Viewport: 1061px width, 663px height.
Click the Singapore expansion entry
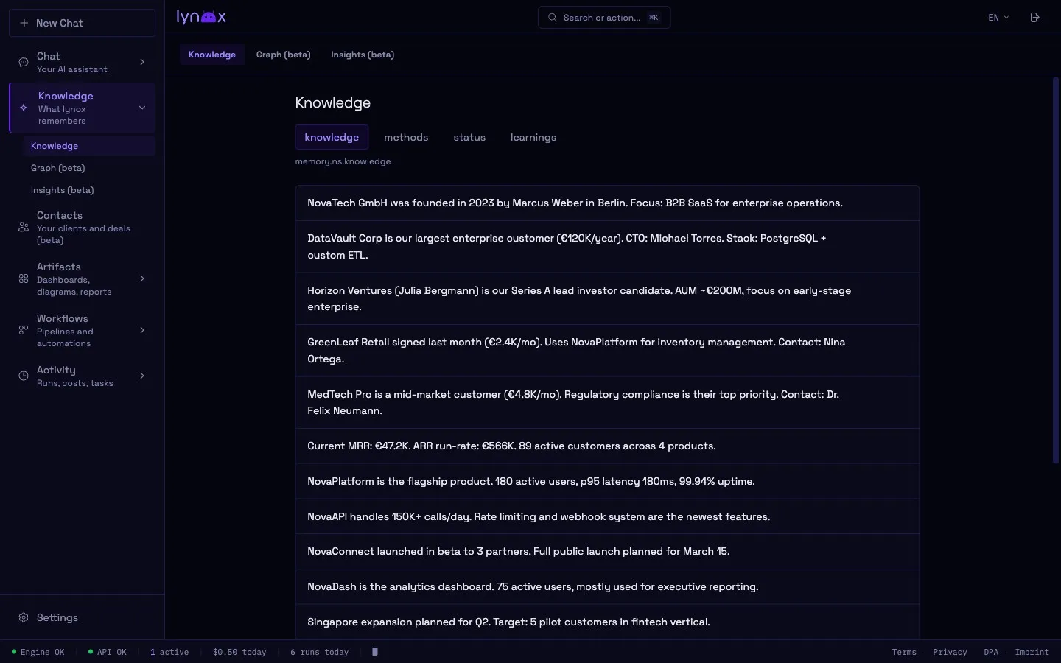(607, 622)
